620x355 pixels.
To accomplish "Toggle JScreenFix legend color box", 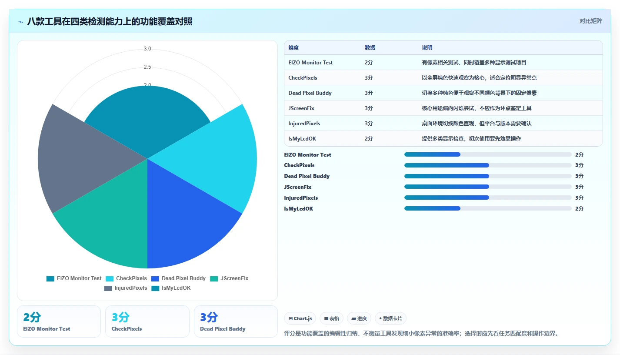I will [214, 278].
